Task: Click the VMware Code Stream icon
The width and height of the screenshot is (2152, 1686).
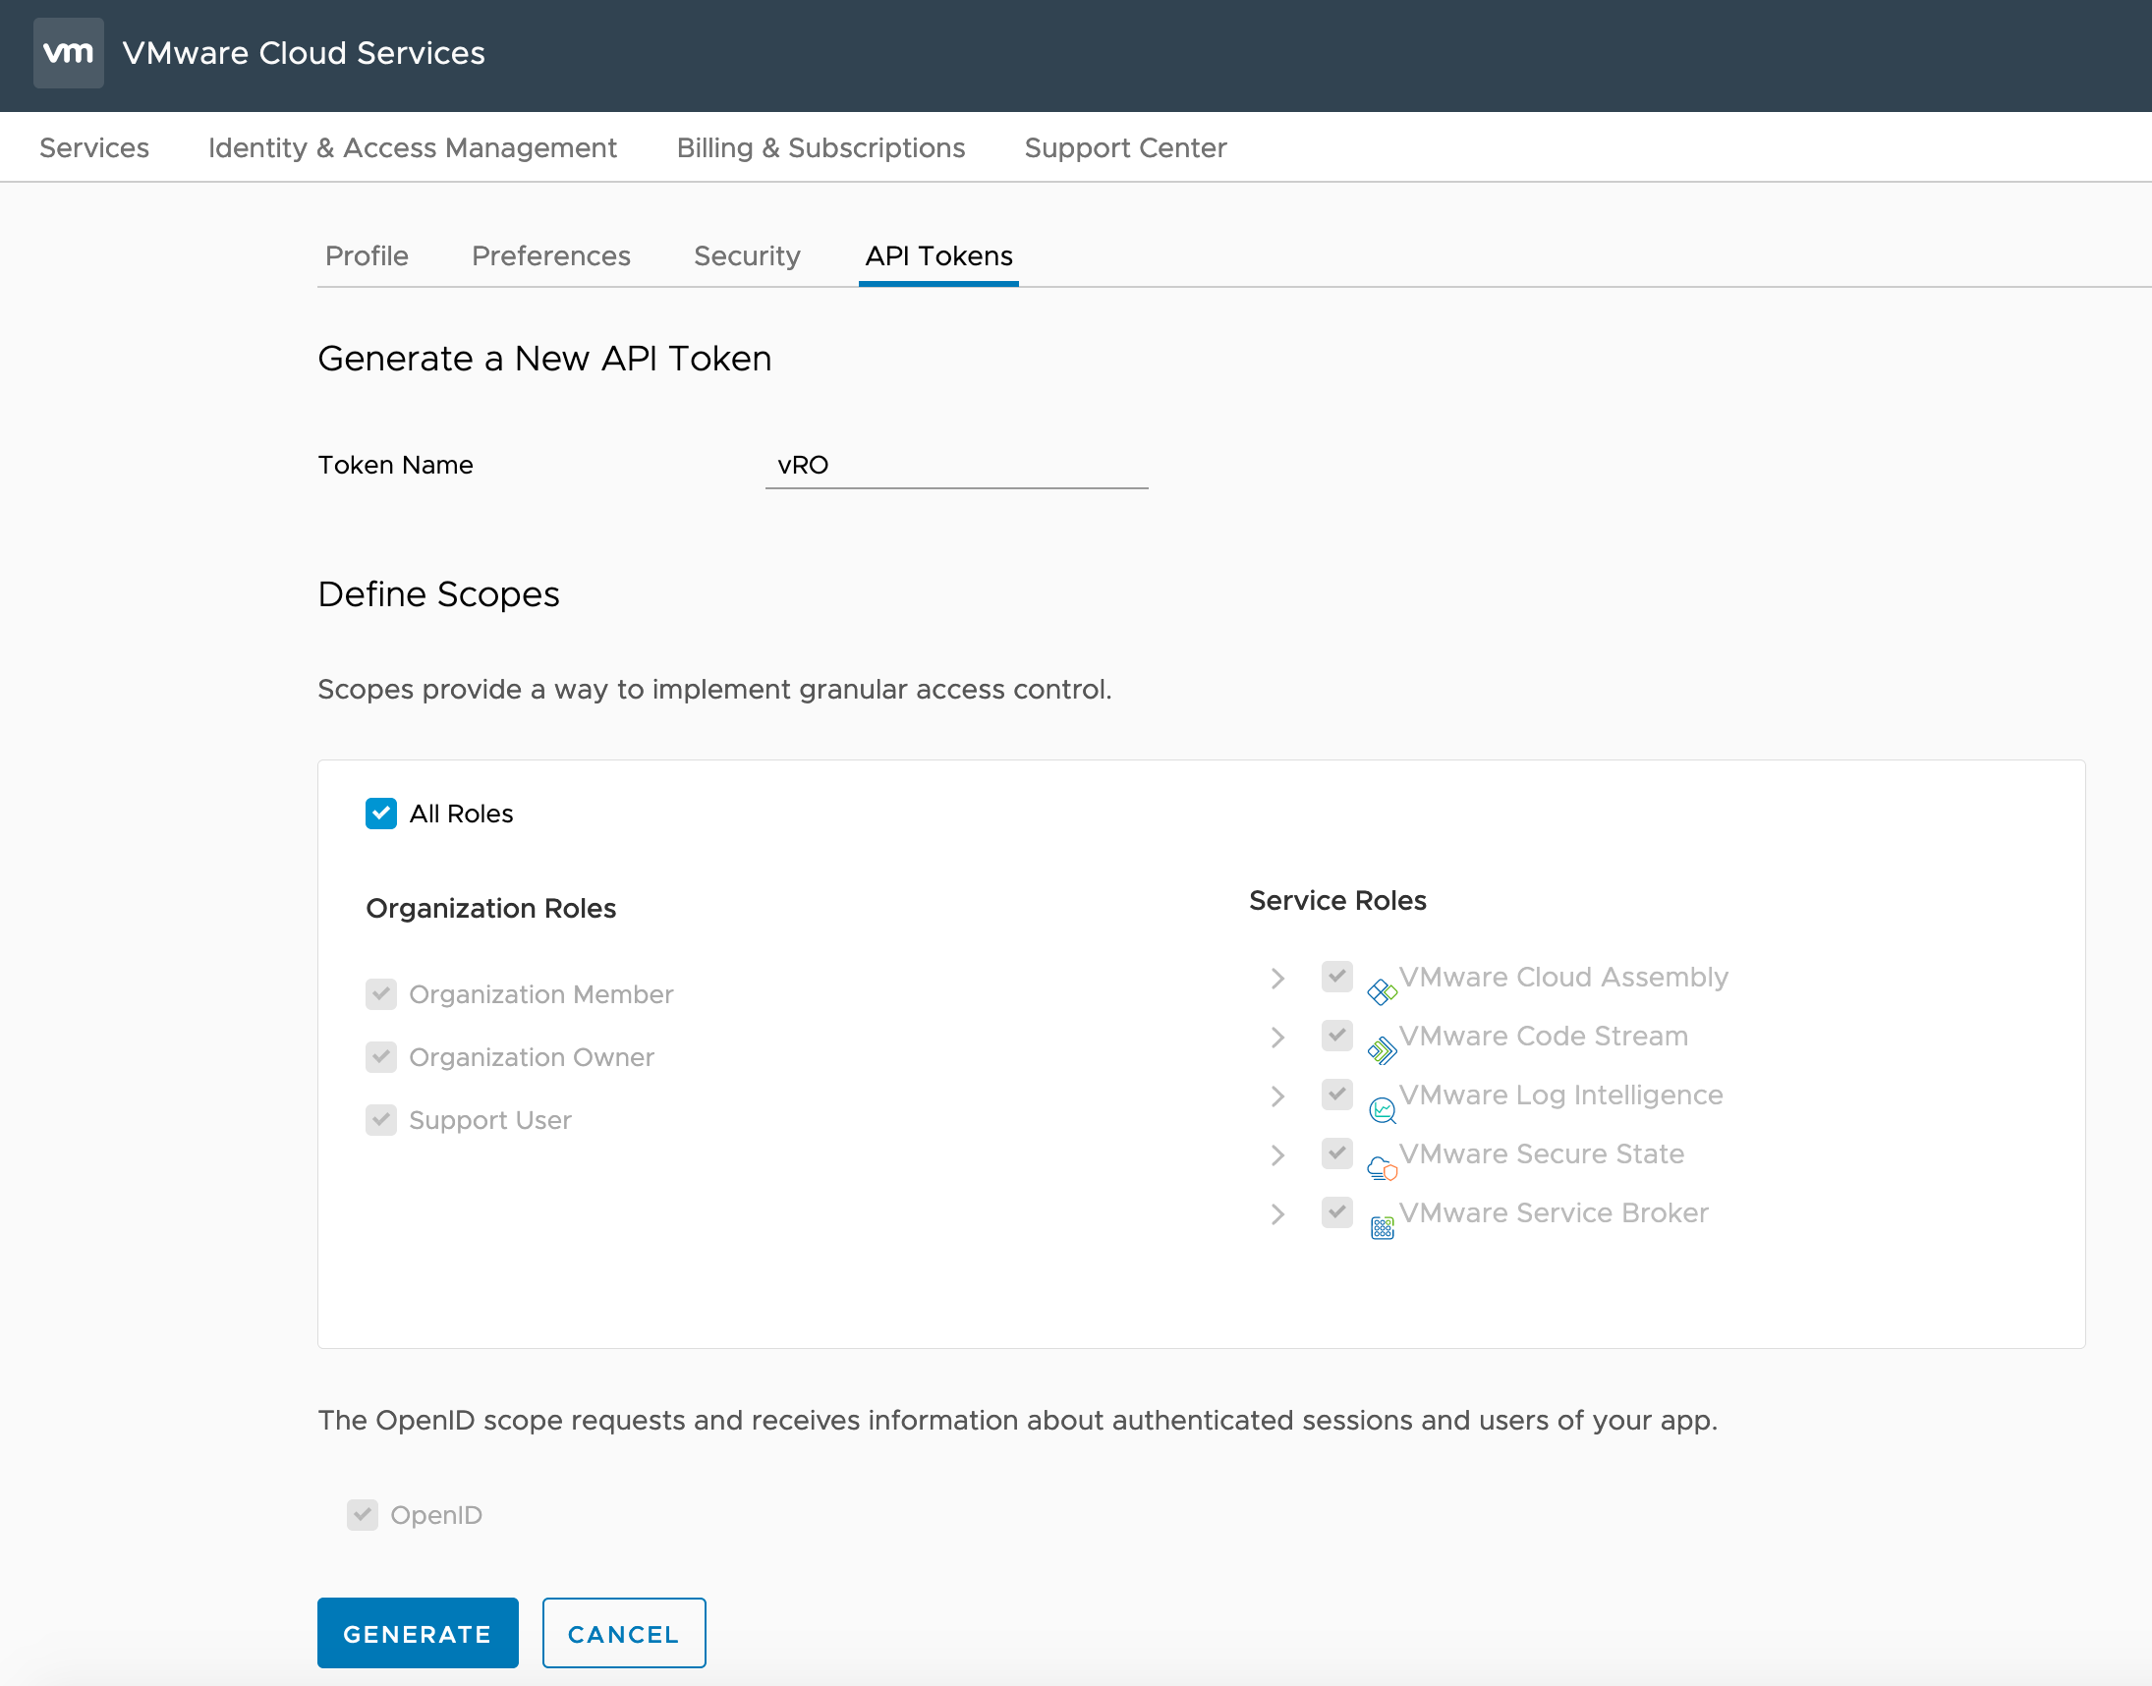Action: pyautogui.click(x=1381, y=1050)
